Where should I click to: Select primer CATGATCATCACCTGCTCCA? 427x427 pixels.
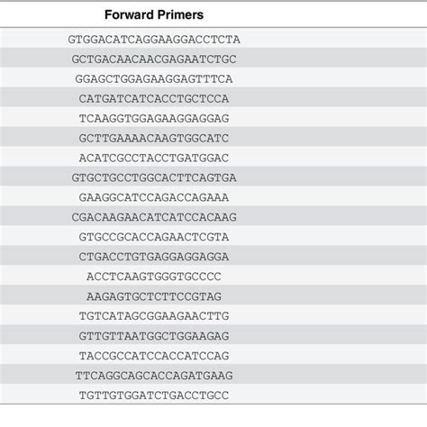coord(154,99)
